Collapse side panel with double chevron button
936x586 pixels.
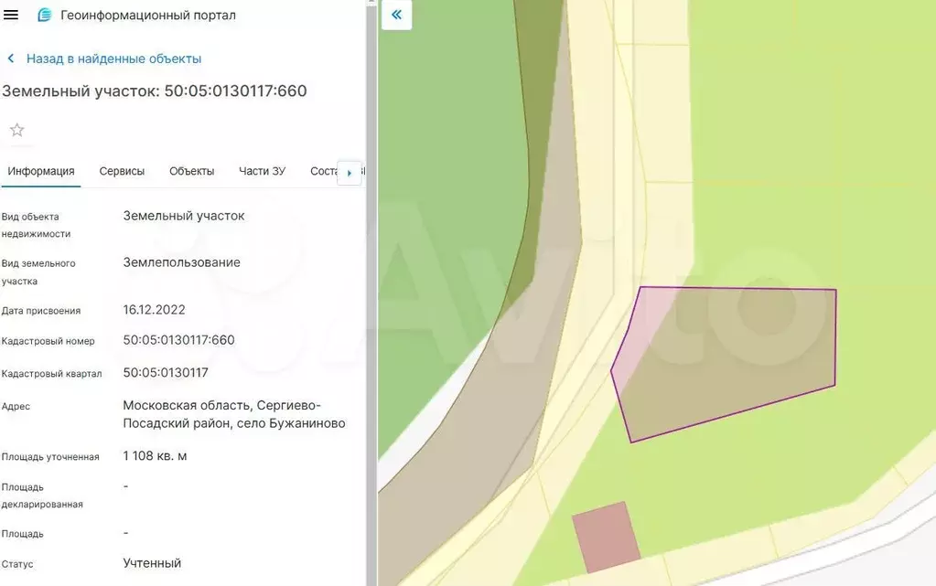pos(396,15)
